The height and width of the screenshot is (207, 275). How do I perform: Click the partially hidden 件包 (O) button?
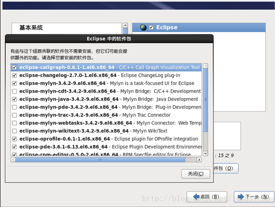(x=226, y=169)
